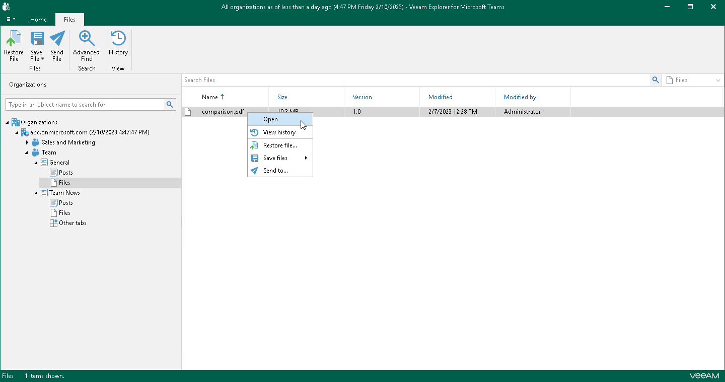The height and width of the screenshot is (382, 725).
Task: Click the General channel icon
Action: [x=44, y=163]
